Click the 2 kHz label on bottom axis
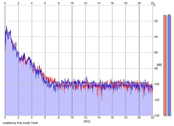Screen dimensions: 174x126 tap(18, 117)
